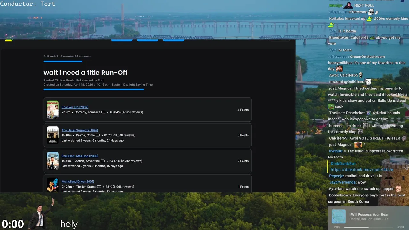Click the JaydrVernanda username in chat
The width and height of the screenshot is (409, 230).
tap(343, 182)
